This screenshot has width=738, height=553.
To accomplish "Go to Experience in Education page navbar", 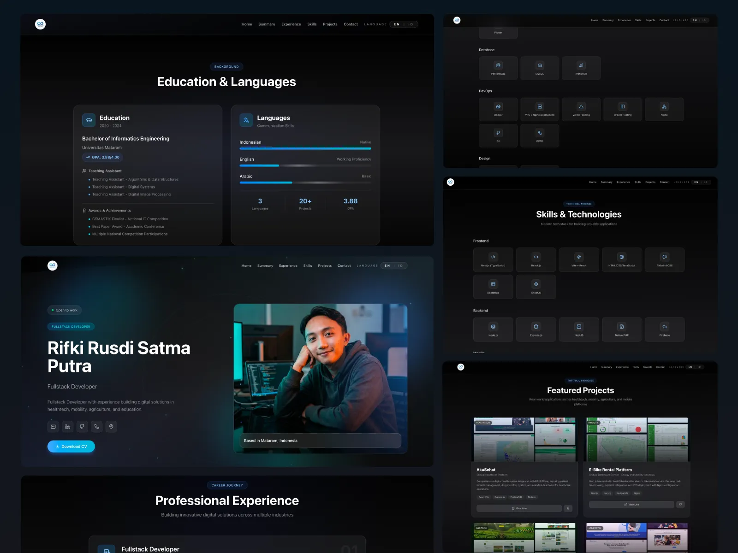I will [291, 24].
